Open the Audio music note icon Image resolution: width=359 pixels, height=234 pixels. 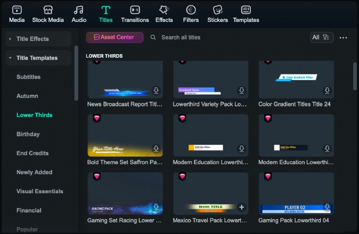79,10
